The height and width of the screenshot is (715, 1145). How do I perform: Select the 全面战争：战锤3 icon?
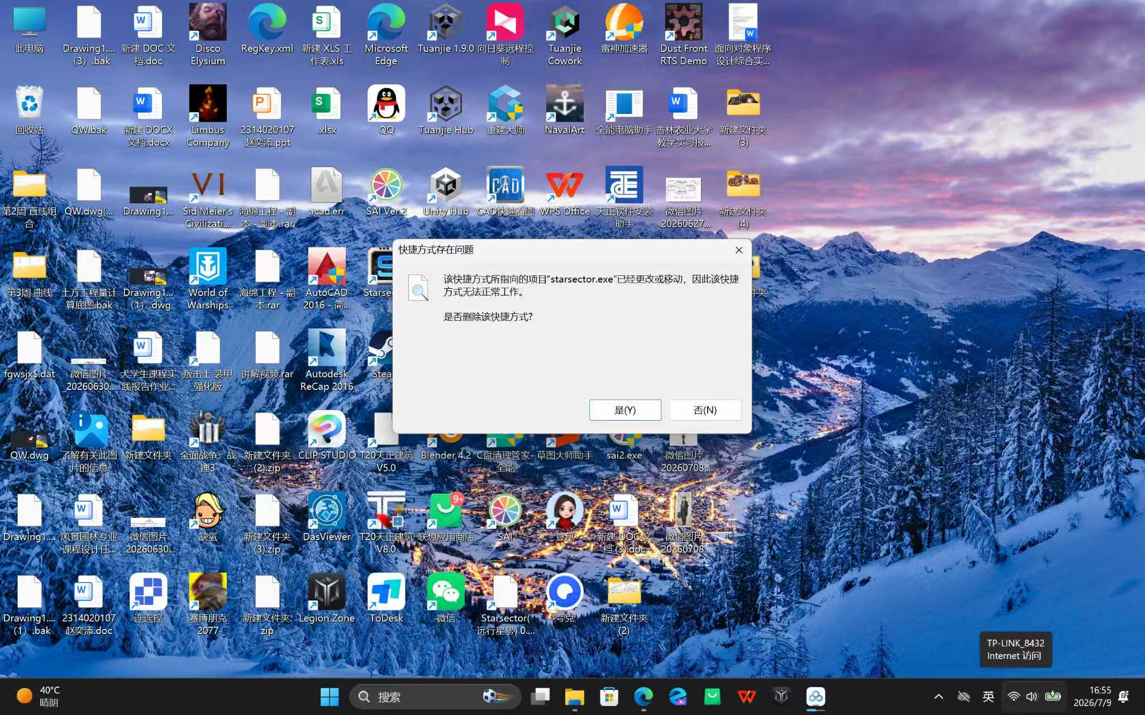(208, 442)
